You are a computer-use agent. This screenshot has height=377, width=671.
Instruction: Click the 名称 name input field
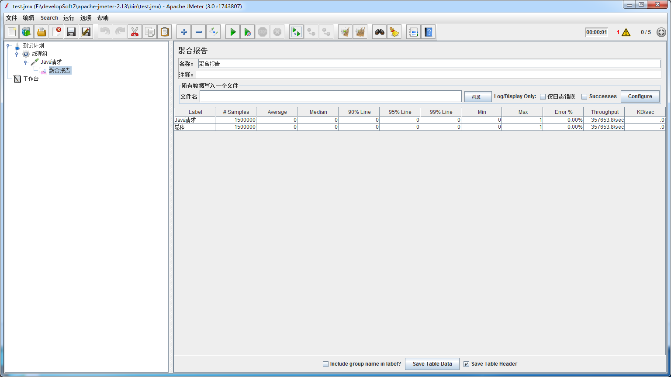click(429, 64)
